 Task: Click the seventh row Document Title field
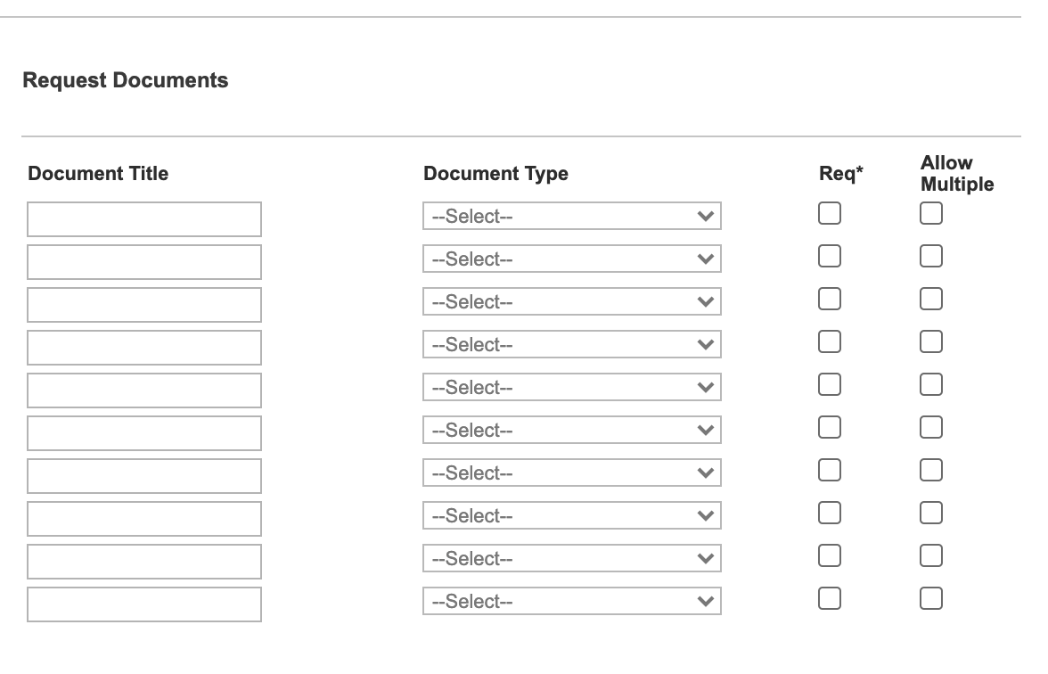[x=144, y=476]
